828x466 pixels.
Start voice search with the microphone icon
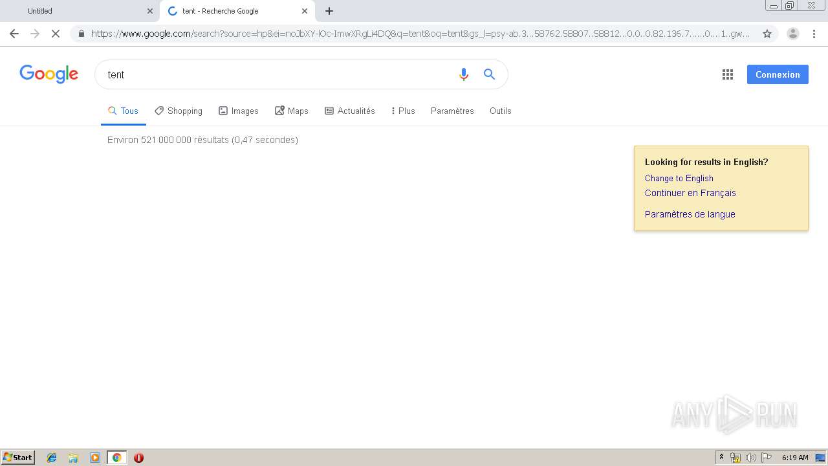[463, 74]
